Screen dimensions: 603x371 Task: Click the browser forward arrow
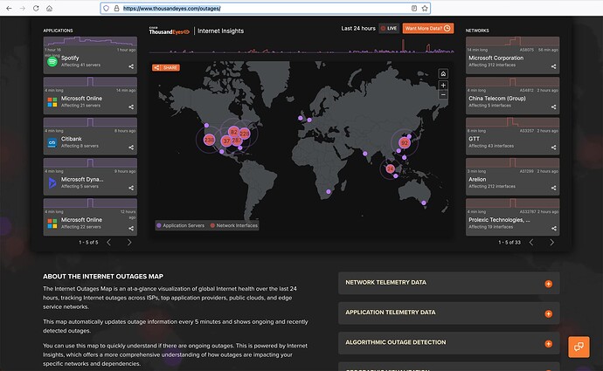23,8
